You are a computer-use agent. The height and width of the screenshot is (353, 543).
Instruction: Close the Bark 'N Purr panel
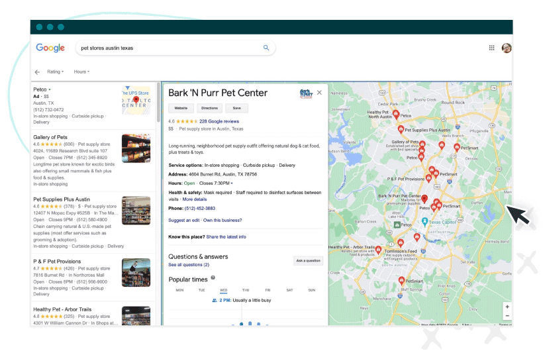[x=319, y=93]
